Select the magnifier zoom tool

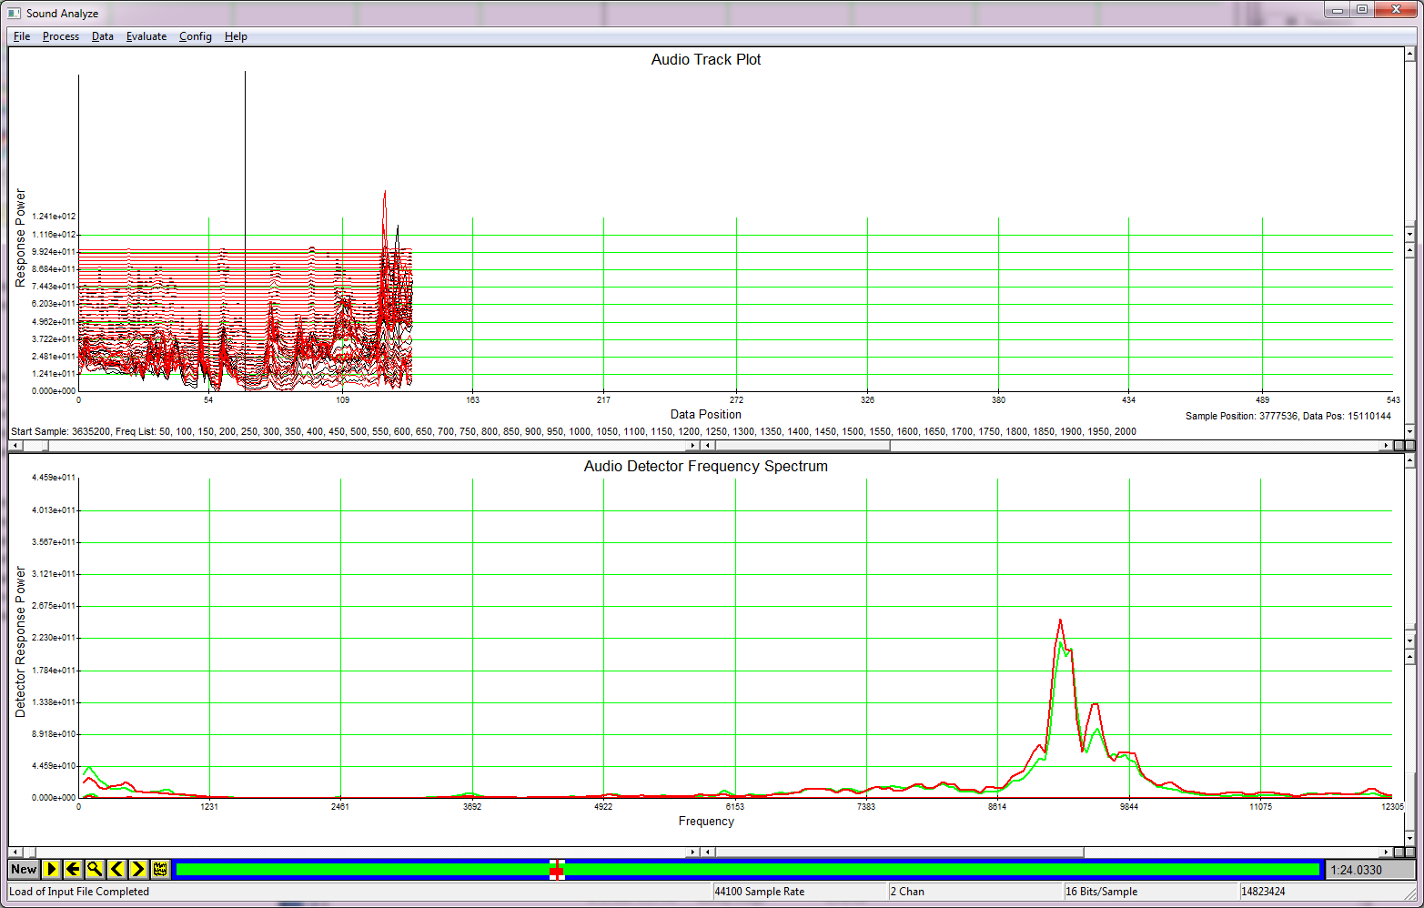point(94,869)
